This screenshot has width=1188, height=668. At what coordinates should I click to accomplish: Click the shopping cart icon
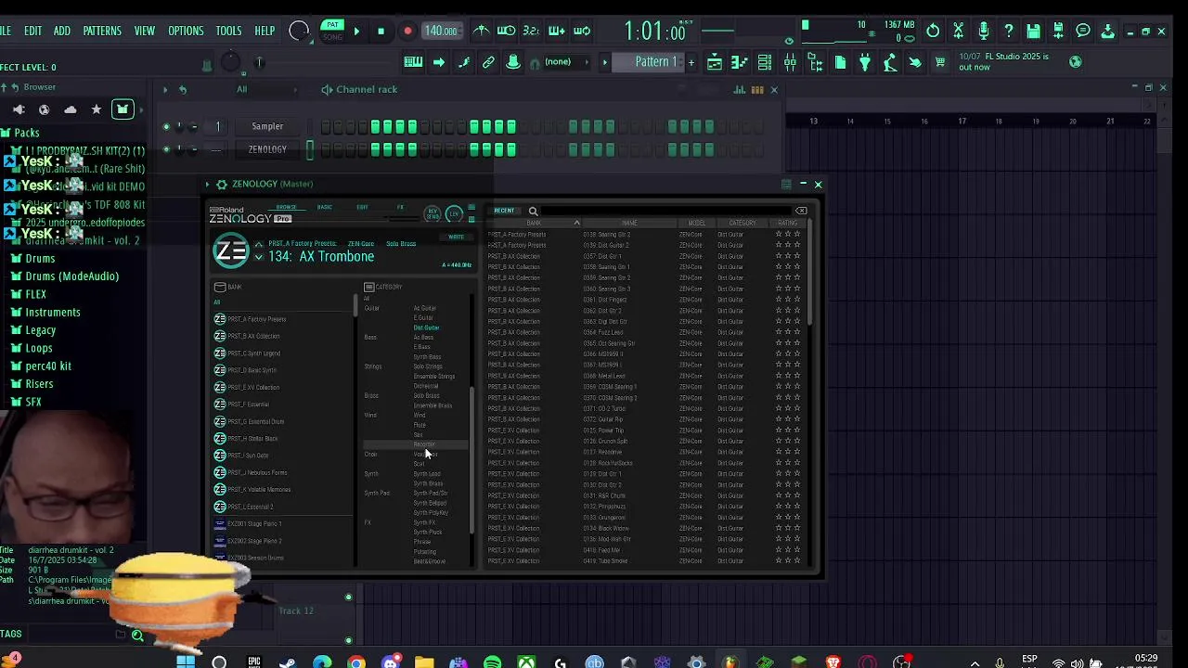coord(939,62)
